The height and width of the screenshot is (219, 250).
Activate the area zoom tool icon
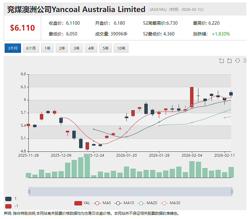(x=222, y=61)
